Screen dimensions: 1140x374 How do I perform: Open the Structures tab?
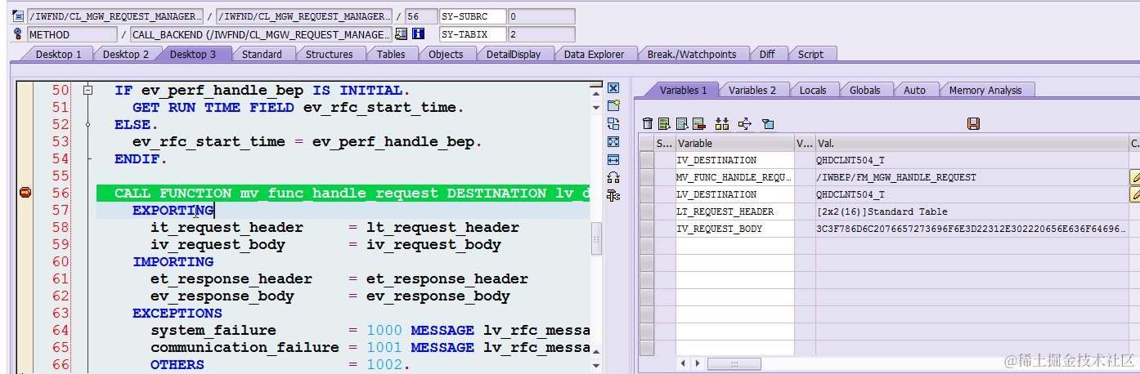click(330, 54)
